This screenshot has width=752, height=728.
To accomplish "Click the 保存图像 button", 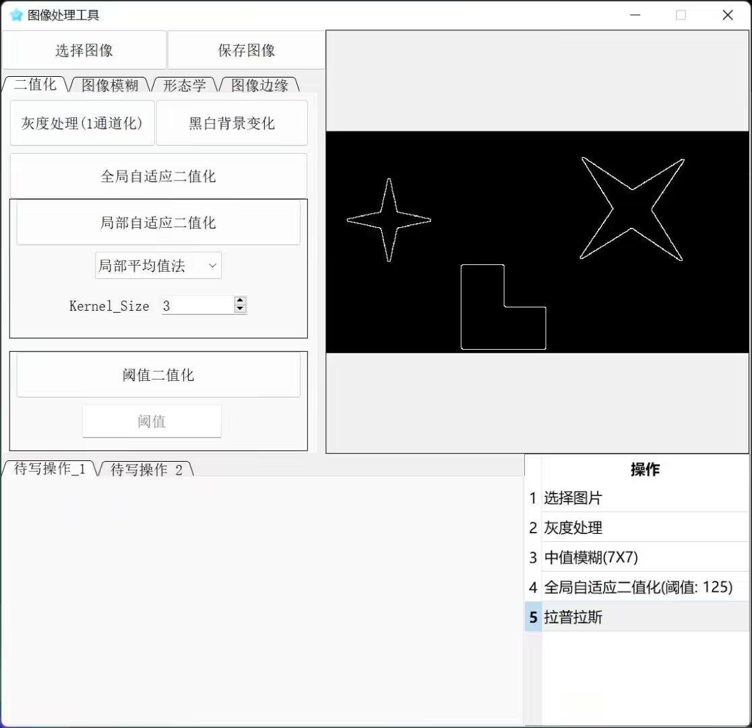I will click(x=246, y=51).
